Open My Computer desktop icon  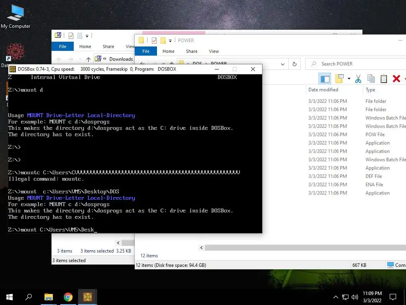[15, 16]
